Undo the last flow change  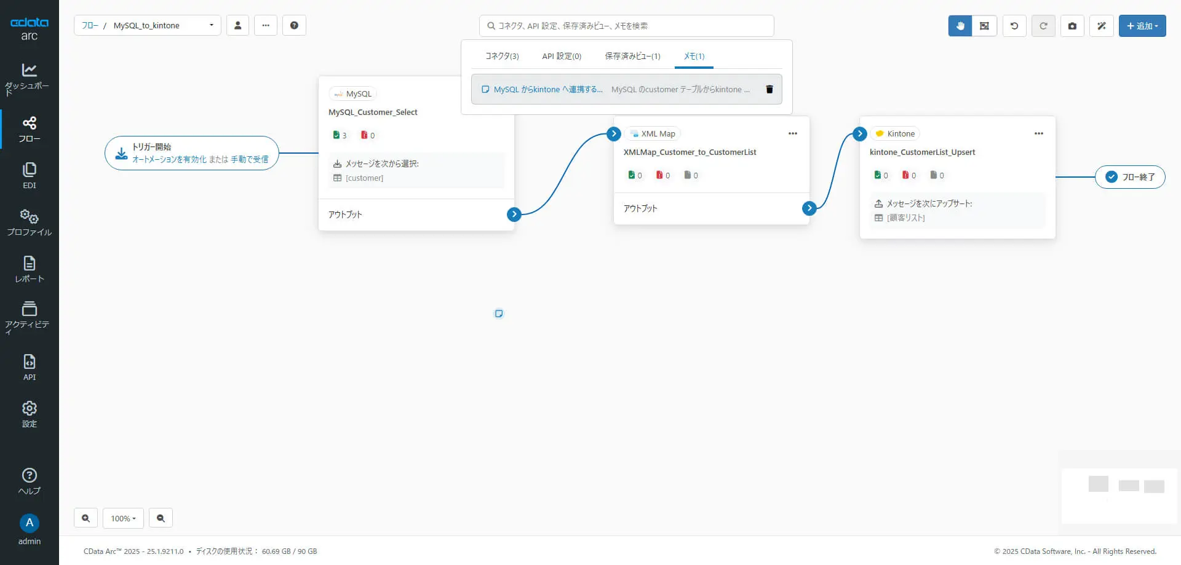pos(1014,26)
